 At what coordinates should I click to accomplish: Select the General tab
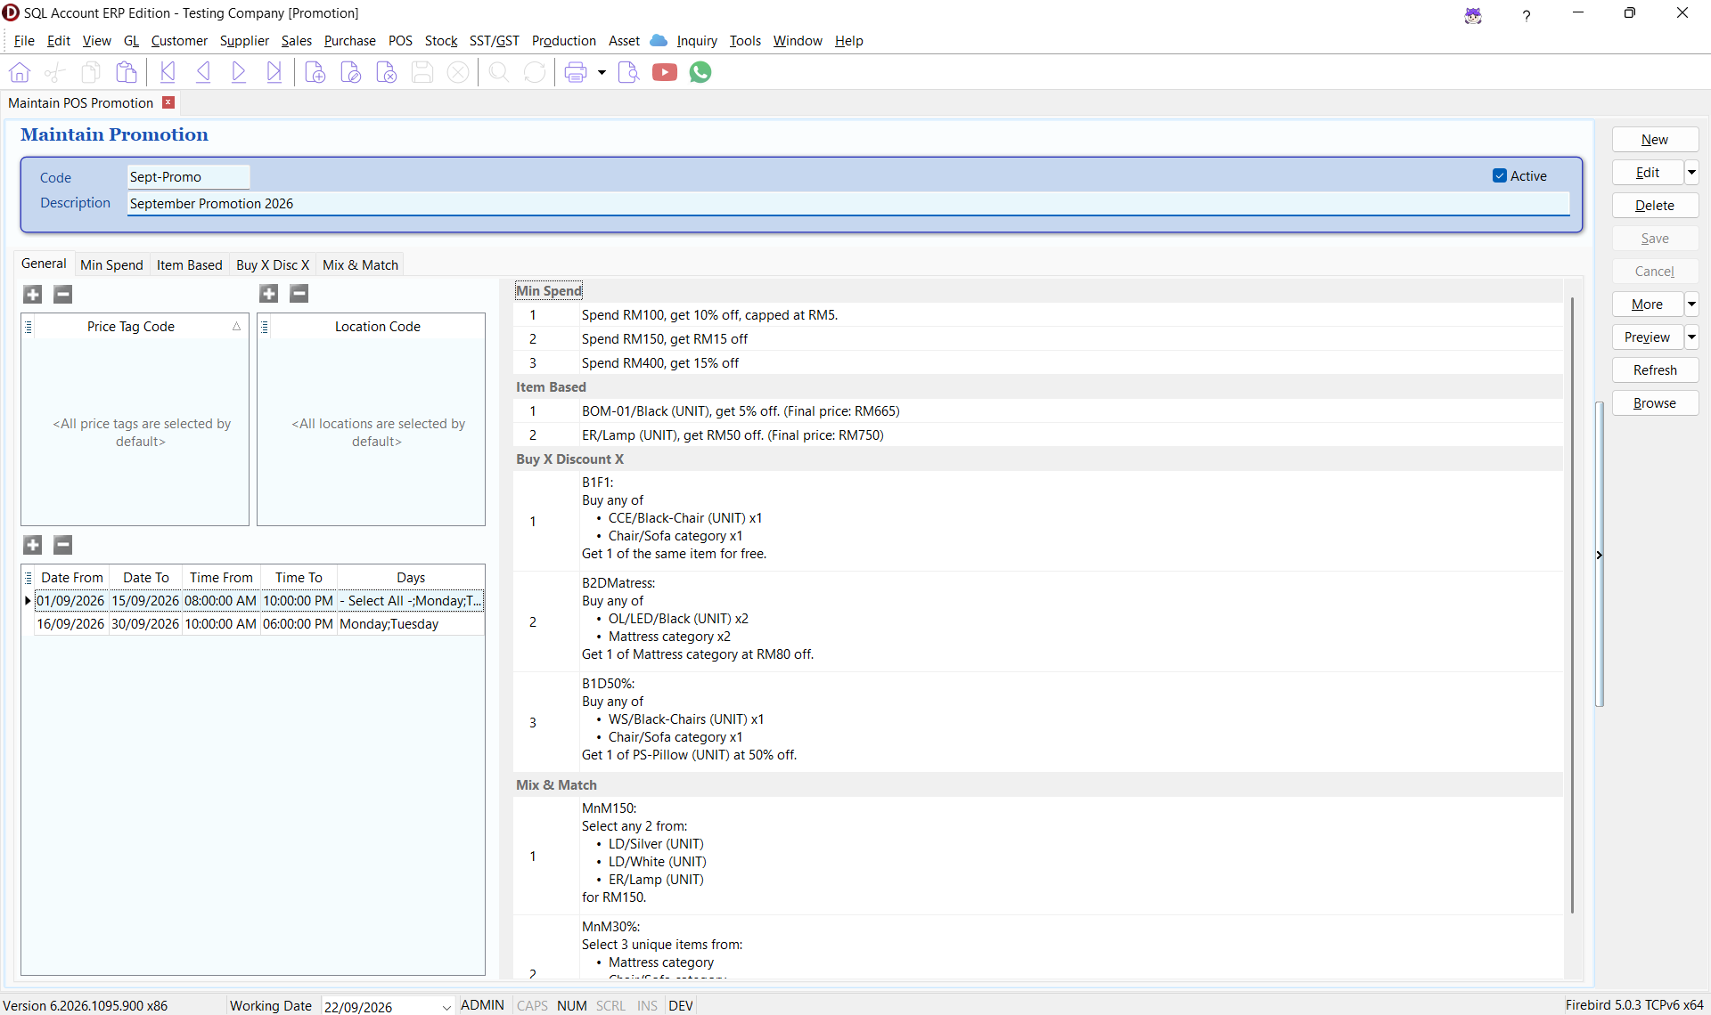44,264
